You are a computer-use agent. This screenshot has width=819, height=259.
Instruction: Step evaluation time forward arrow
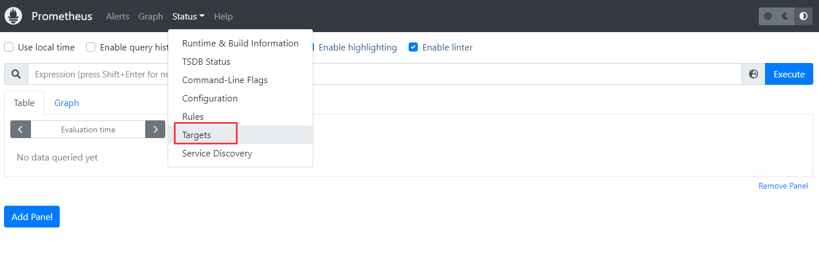click(x=156, y=129)
